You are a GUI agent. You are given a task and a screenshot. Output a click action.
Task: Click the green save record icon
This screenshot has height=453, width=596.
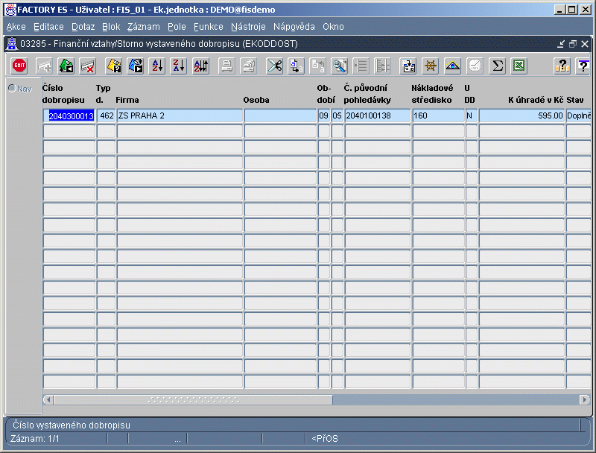pyautogui.click(x=66, y=66)
